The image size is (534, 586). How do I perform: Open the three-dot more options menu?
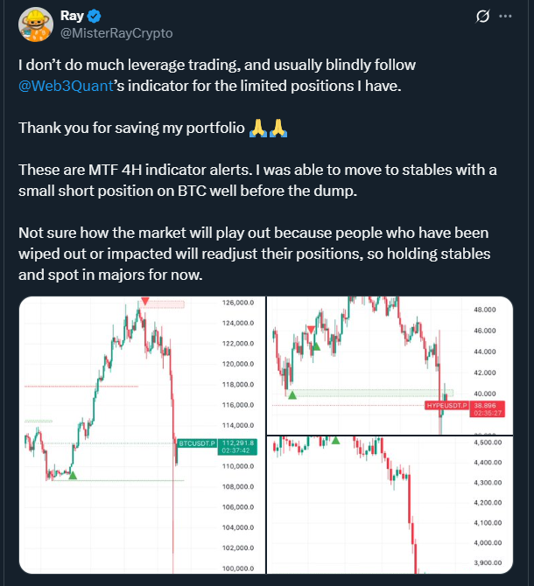tap(506, 17)
